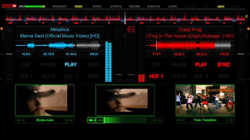Click the right channel volume fader

point(131,54)
